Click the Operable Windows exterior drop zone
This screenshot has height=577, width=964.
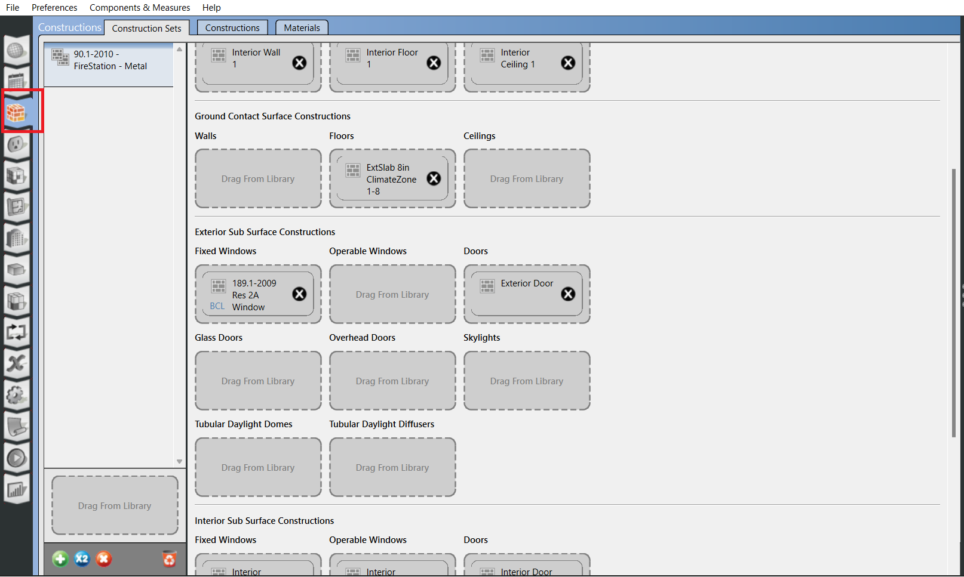click(x=392, y=294)
